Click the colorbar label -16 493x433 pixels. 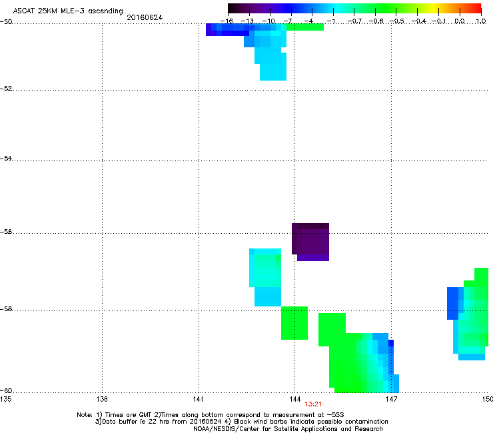click(x=227, y=21)
